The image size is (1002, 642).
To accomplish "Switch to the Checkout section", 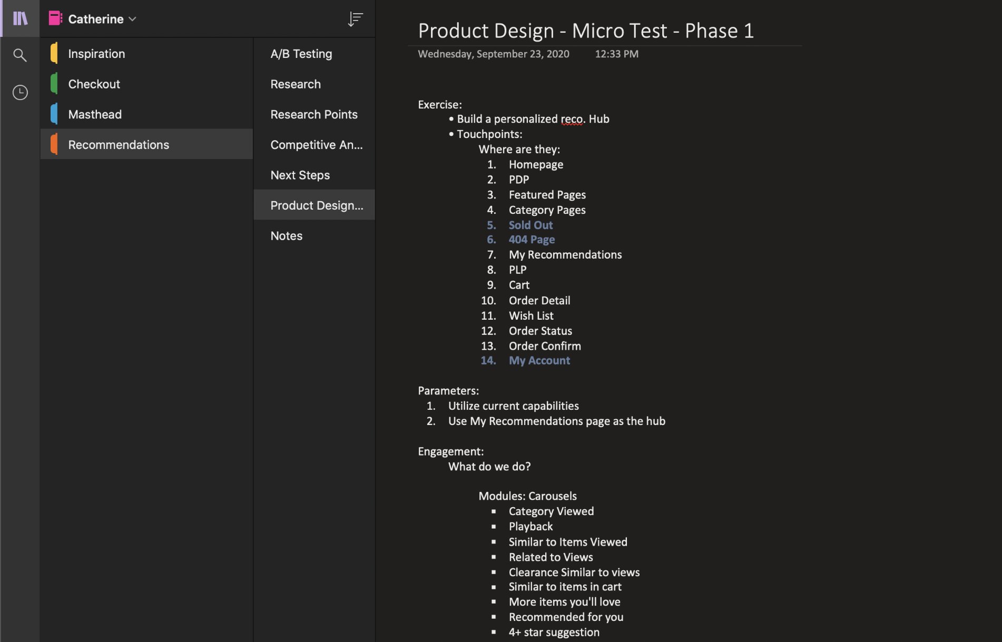I will [94, 83].
